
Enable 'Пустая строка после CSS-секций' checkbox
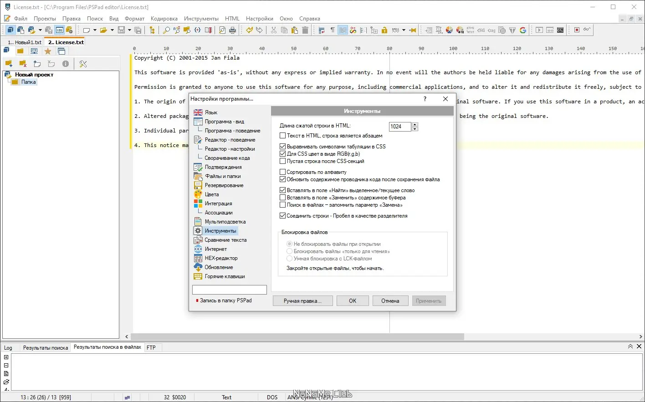(x=283, y=161)
